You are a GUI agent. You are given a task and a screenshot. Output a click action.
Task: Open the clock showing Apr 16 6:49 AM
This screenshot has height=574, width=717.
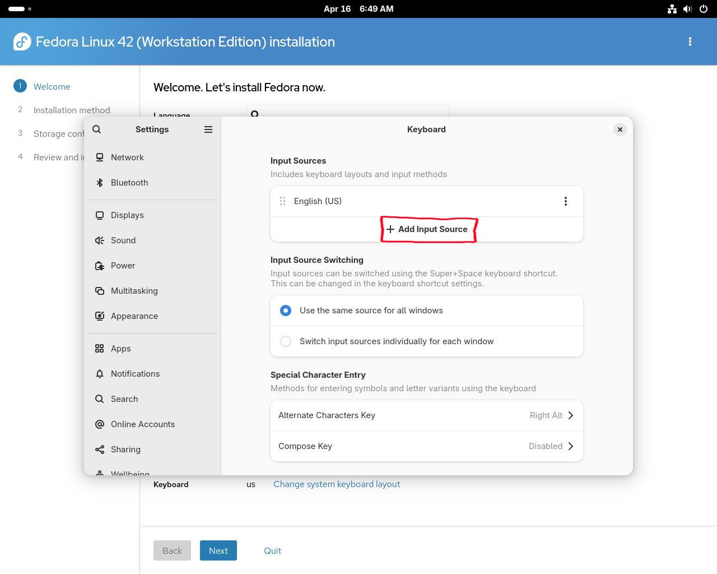click(358, 9)
